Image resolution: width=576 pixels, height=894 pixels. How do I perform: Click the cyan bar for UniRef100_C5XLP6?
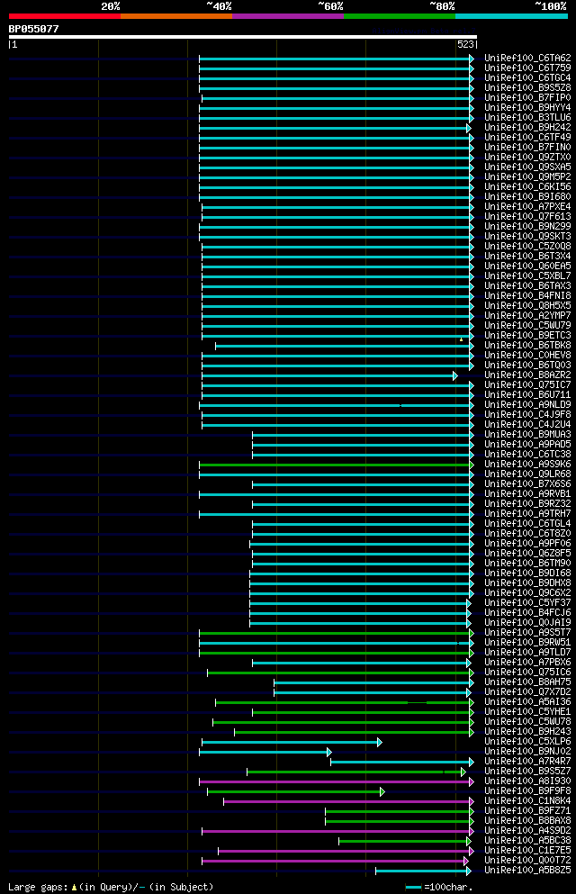[x=292, y=743]
